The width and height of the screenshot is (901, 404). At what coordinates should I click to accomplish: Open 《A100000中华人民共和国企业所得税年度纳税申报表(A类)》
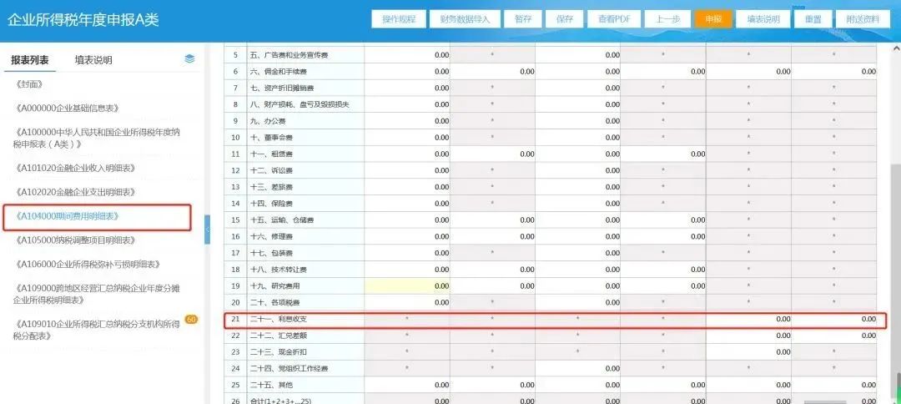point(97,138)
